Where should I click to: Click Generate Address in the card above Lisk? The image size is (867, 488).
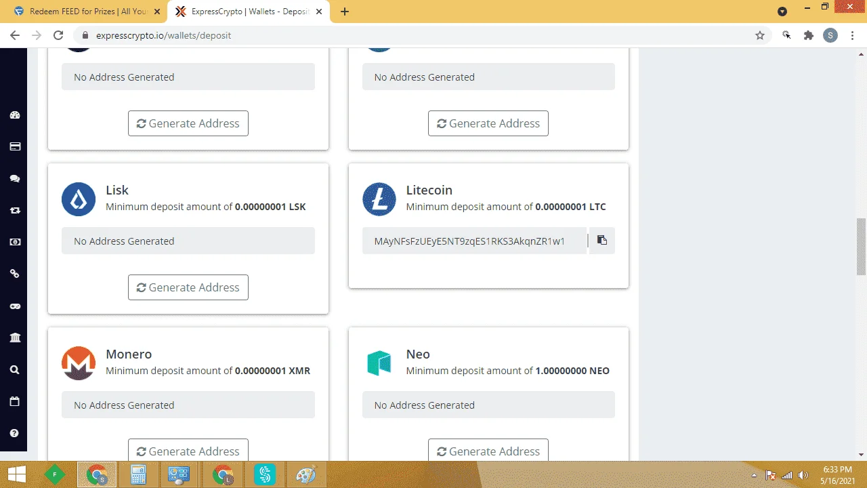(188, 123)
